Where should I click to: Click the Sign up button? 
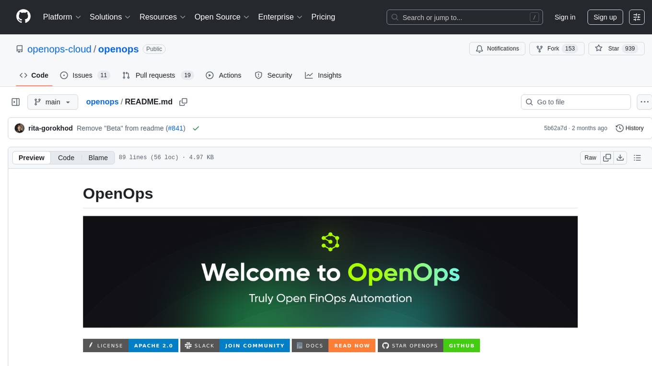605,17
